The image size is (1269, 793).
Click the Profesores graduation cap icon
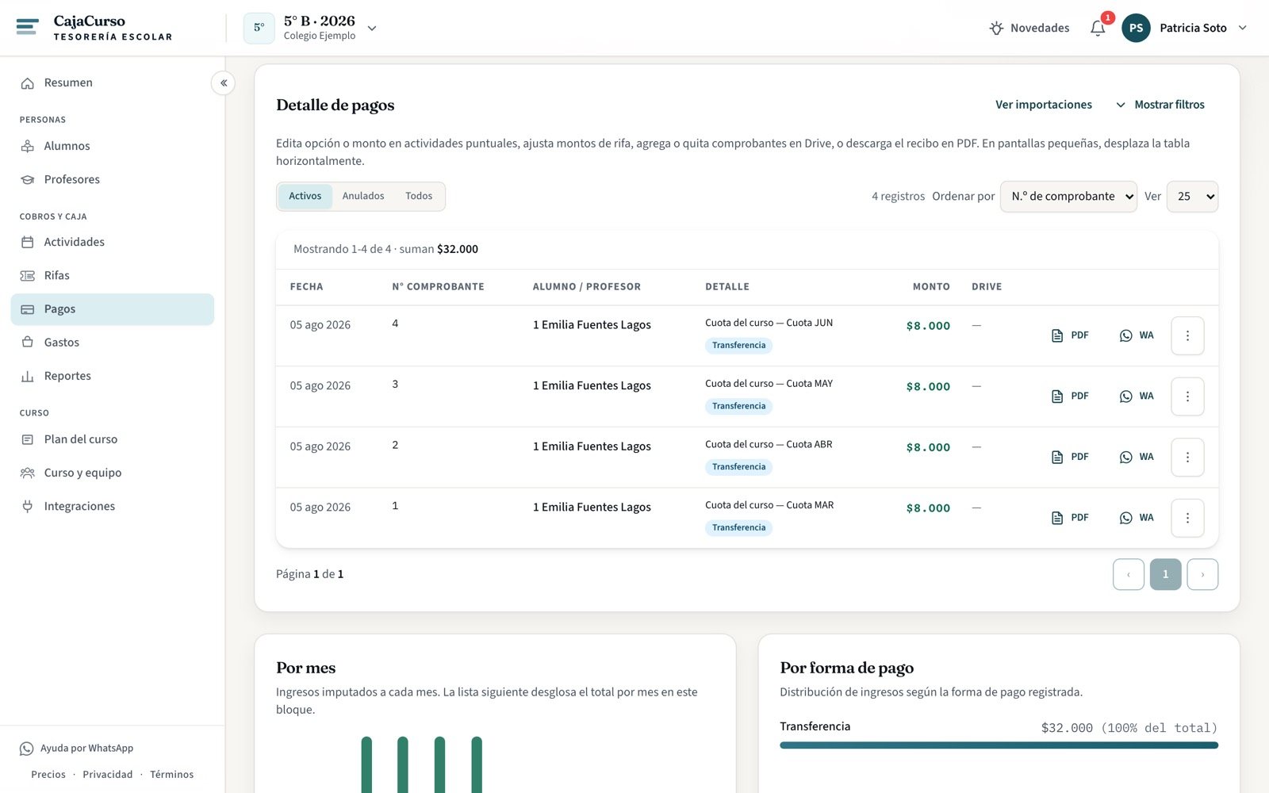[28, 180]
